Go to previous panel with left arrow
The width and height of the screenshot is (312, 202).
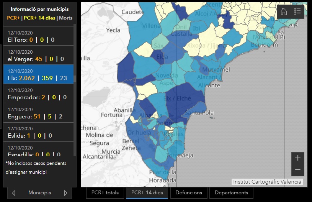click(14, 193)
